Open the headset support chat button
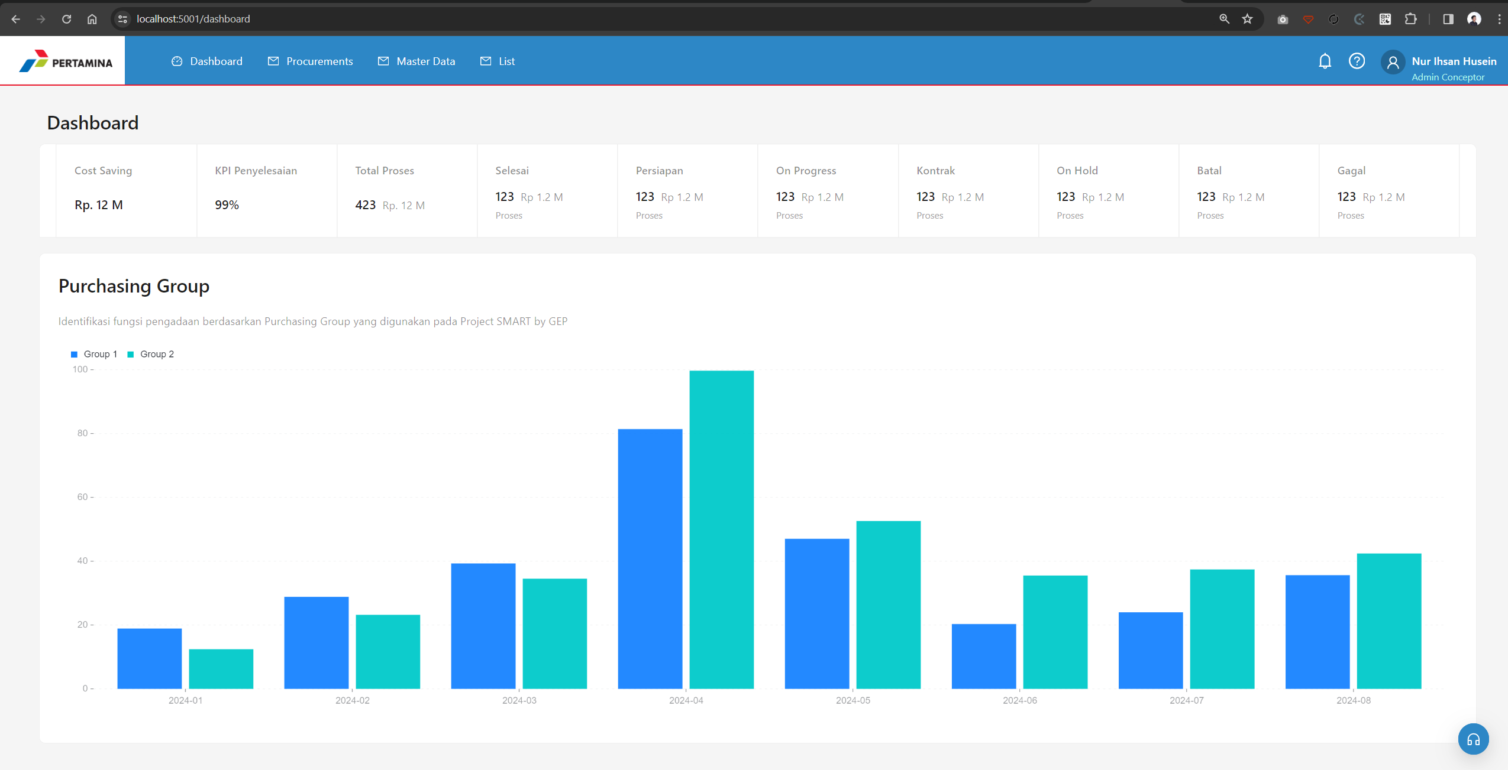Image resolution: width=1508 pixels, height=770 pixels. [x=1473, y=739]
